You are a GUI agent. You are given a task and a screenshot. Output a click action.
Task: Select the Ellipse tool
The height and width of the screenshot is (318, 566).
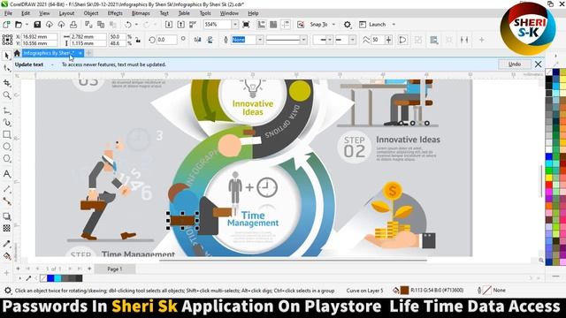[x=6, y=147]
